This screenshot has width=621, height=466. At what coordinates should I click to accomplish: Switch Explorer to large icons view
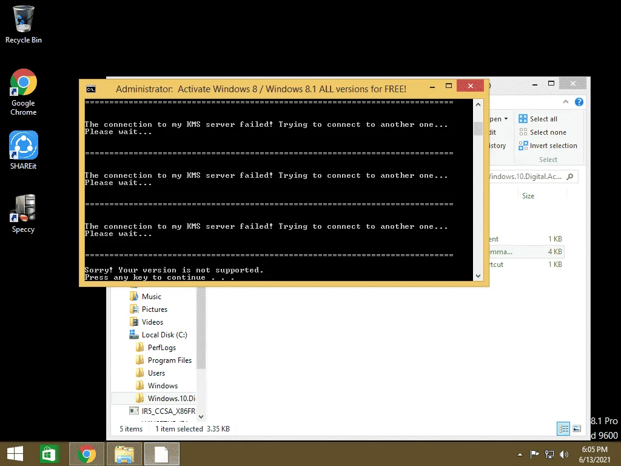pyautogui.click(x=577, y=428)
